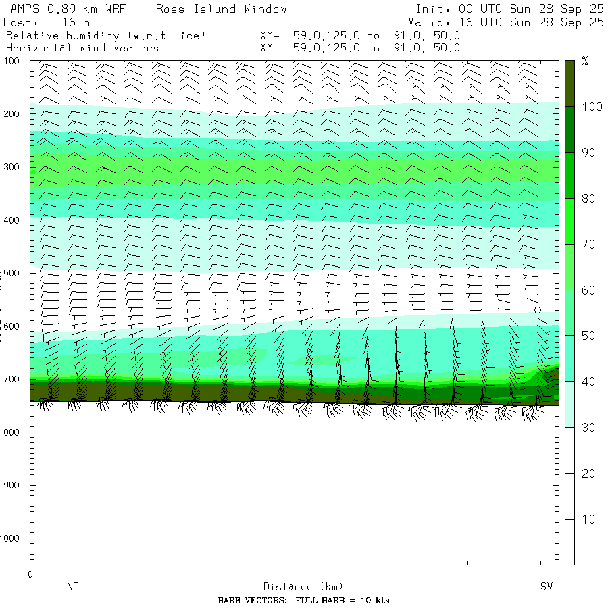
Task: Click the 1000 pressure tick label on y-axis
Action: [x=14, y=538]
